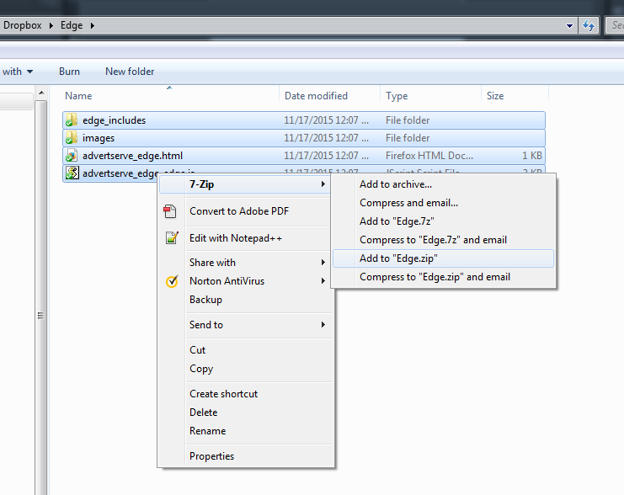Click the navigation pane scrollbar thumb
The image size is (624, 495).
click(x=40, y=297)
